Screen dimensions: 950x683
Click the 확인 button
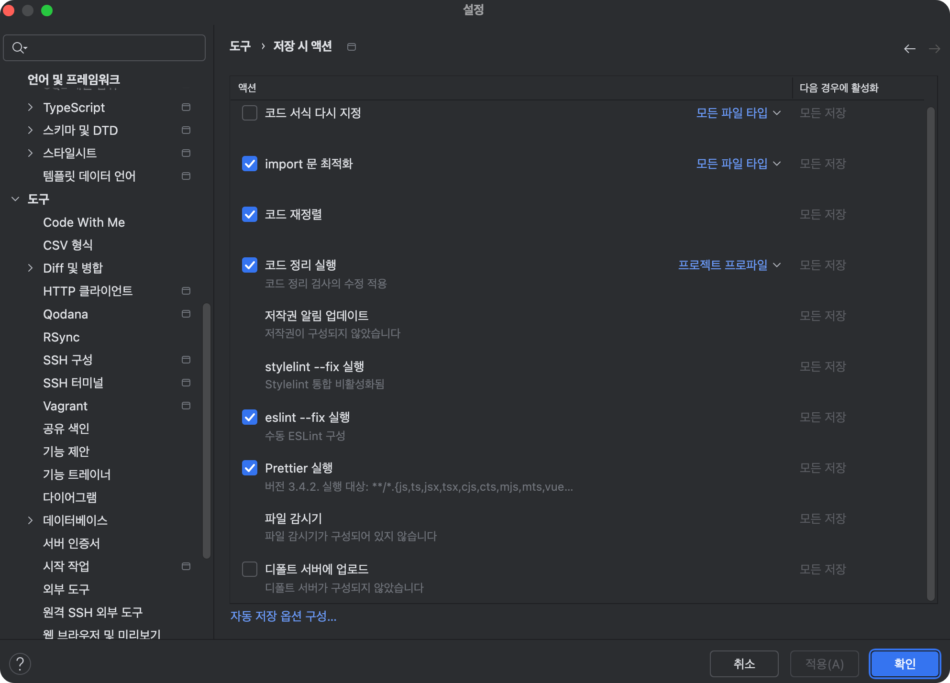coord(904,664)
